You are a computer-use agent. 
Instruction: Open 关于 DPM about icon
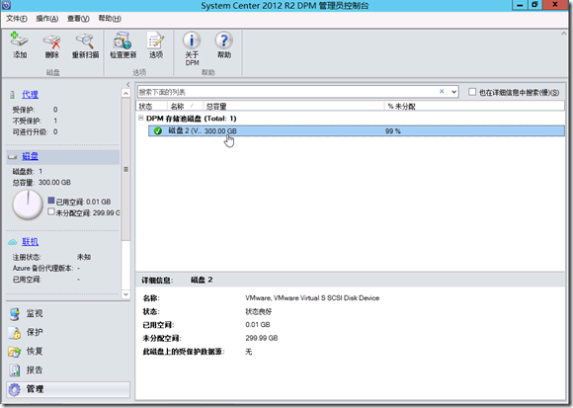pos(192,41)
